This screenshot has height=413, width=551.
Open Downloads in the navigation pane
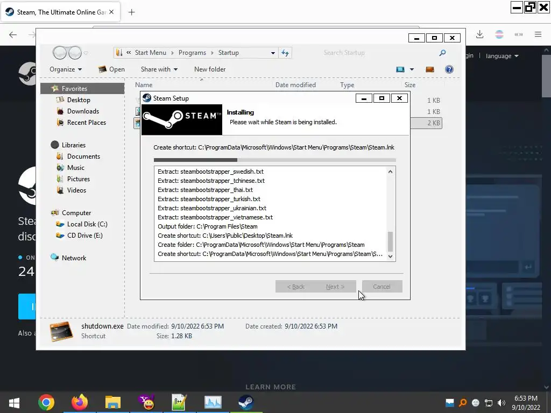tap(83, 111)
